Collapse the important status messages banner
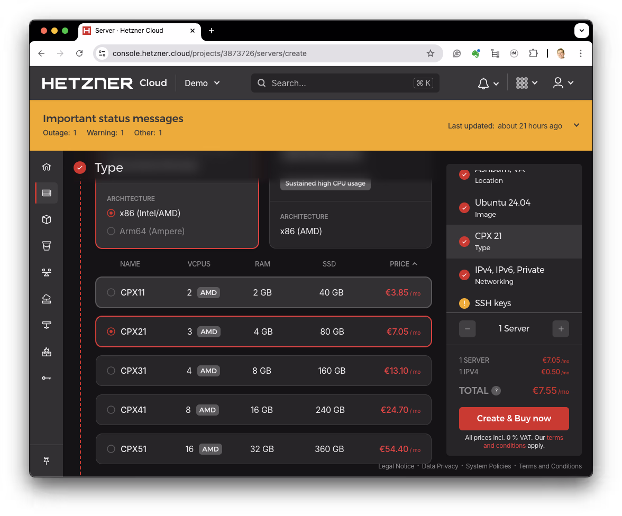Screen dimensions: 622x516 coord(576,125)
